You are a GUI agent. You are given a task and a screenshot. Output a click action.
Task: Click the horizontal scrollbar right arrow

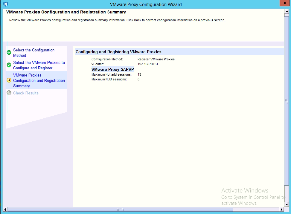pos(281,209)
